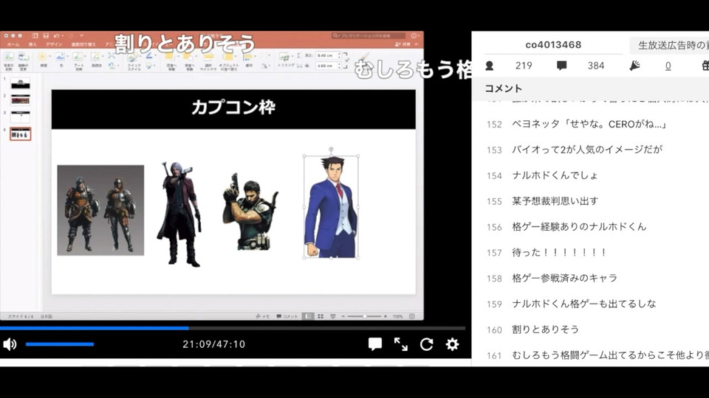The height and width of the screenshot is (398, 709).
Task: Toggle Comments (コメント) pane in status bar
Action: [287, 316]
